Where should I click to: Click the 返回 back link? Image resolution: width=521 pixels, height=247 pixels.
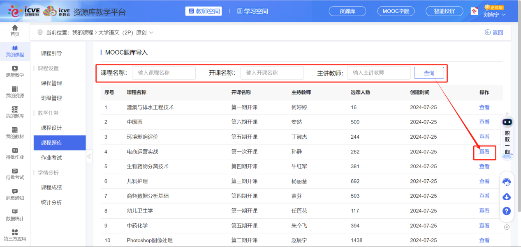click(x=494, y=32)
